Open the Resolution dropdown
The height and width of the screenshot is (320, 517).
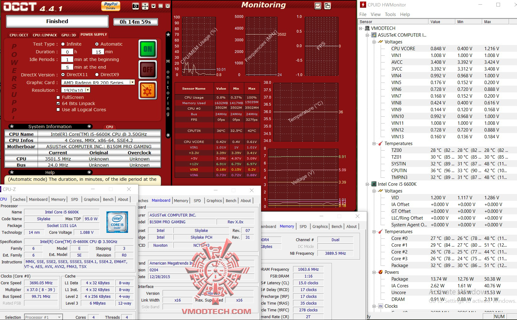pos(88,90)
